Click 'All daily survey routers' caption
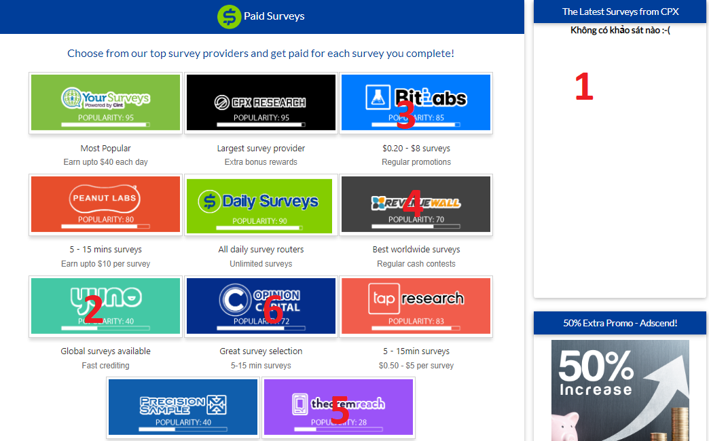Image resolution: width=709 pixels, height=441 pixels. [x=261, y=250]
